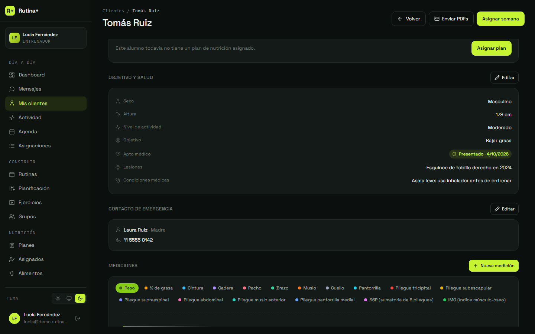Toggle the Pliegue abdominal chip

pyautogui.click(x=201, y=300)
